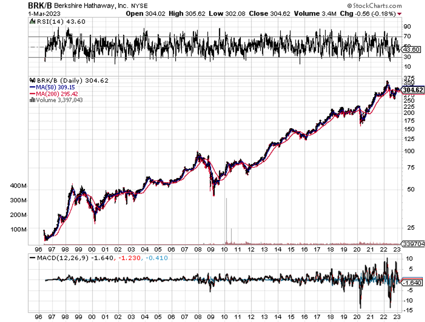Click the tall 2010 volume spike bar
The image size is (425, 322).
pyautogui.click(x=226, y=220)
